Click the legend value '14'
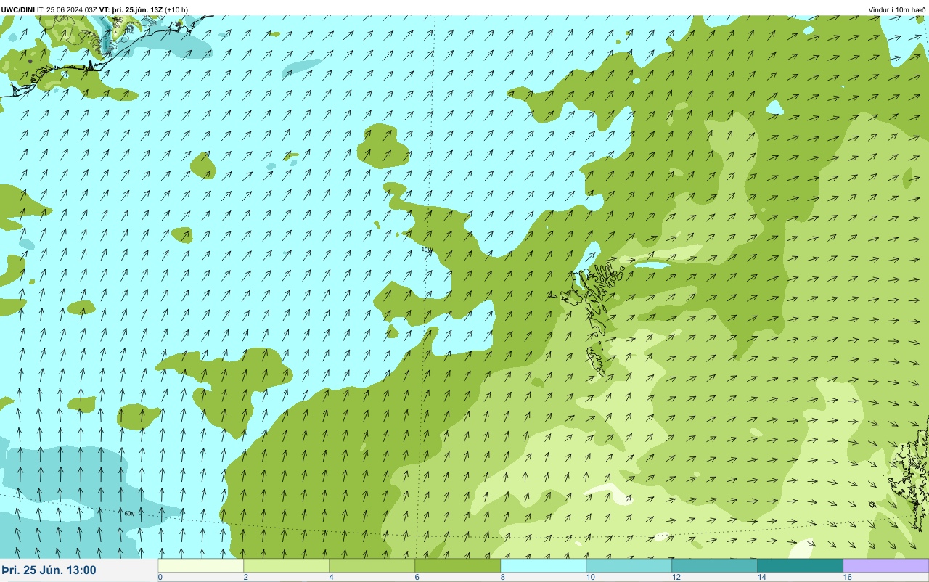Screen dimensions: 929x582 point(762,577)
